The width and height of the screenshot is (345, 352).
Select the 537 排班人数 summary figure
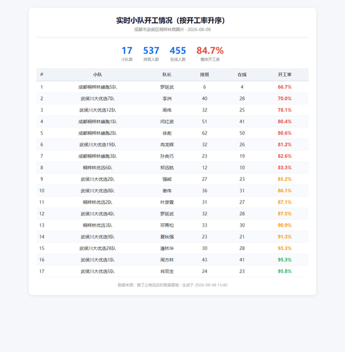[151, 54]
